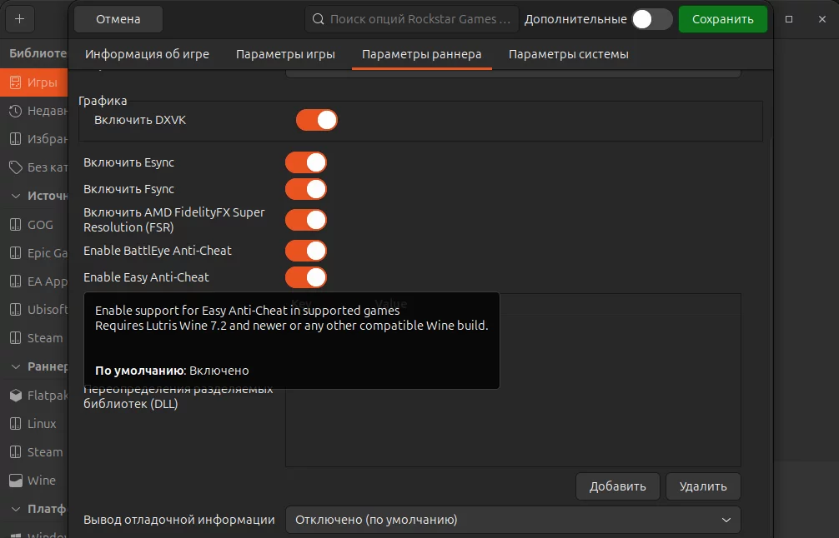Collapse the Источники sidebar section

point(16,196)
